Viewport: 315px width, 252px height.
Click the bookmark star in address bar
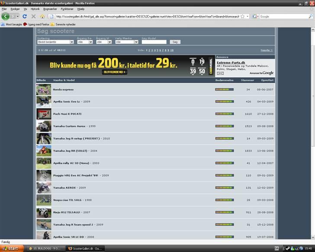[242, 16]
